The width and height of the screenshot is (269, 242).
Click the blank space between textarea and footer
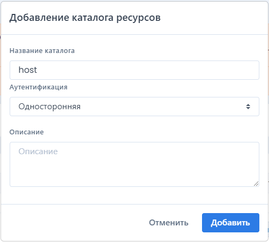point(134,195)
